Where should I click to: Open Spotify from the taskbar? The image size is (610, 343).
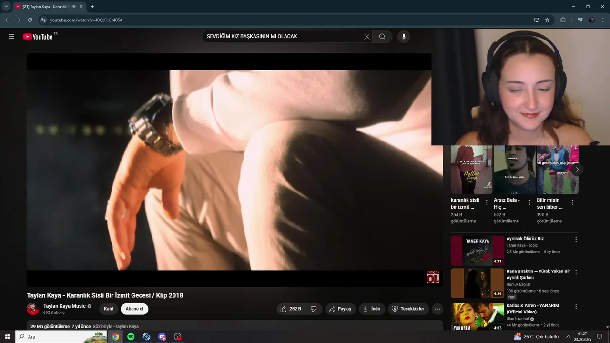point(131,337)
